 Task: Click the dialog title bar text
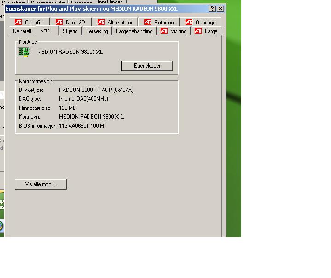click(x=92, y=9)
